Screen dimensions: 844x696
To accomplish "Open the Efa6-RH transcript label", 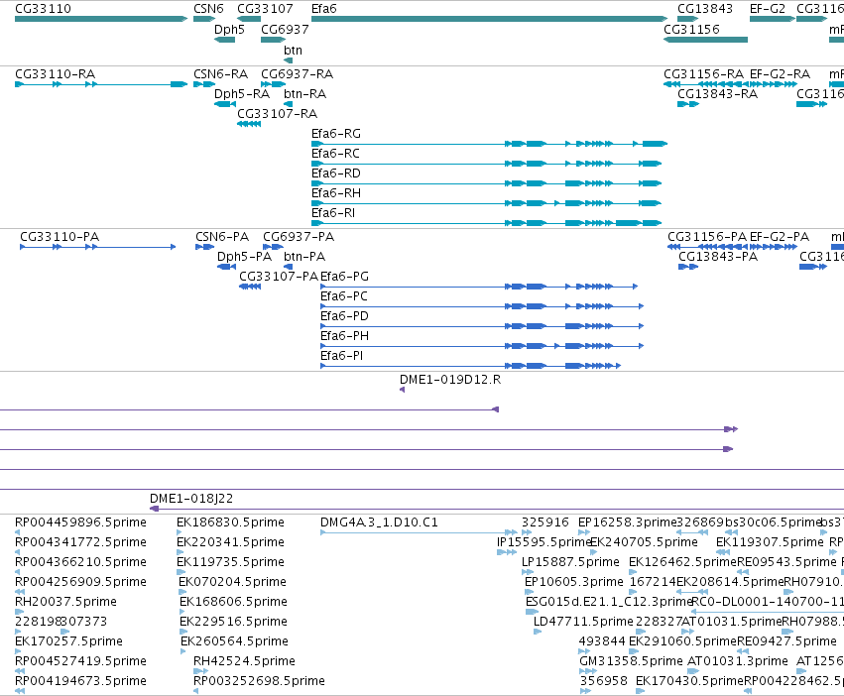I will coord(336,192).
